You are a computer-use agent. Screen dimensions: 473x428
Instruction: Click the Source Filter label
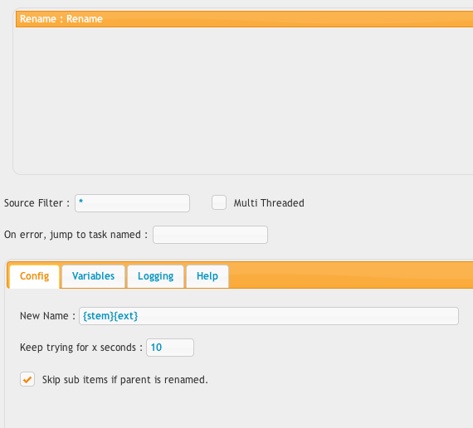coord(37,203)
